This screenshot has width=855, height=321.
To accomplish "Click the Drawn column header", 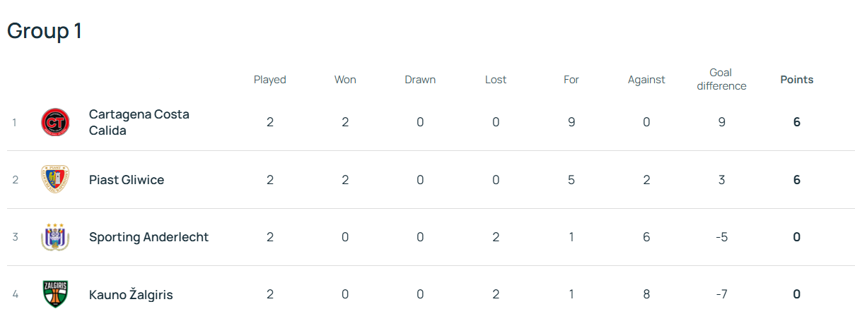I will [420, 80].
